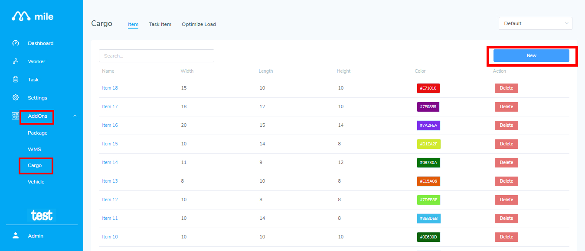Click the Cargo page title
This screenshot has height=251, width=585.
click(x=102, y=23)
